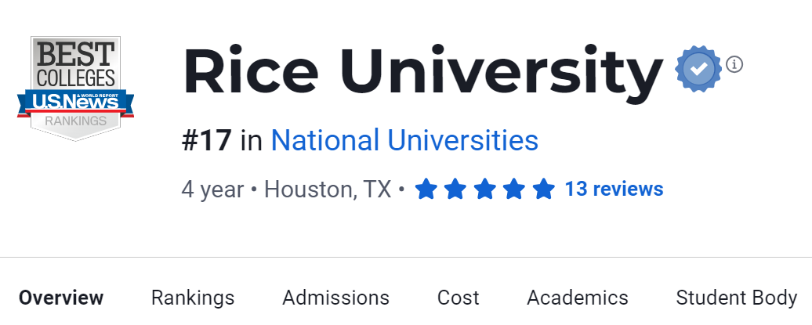Viewport: 812px width, 325px height.
Task: Click the fifth rating star
Action: pyautogui.click(x=543, y=190)
